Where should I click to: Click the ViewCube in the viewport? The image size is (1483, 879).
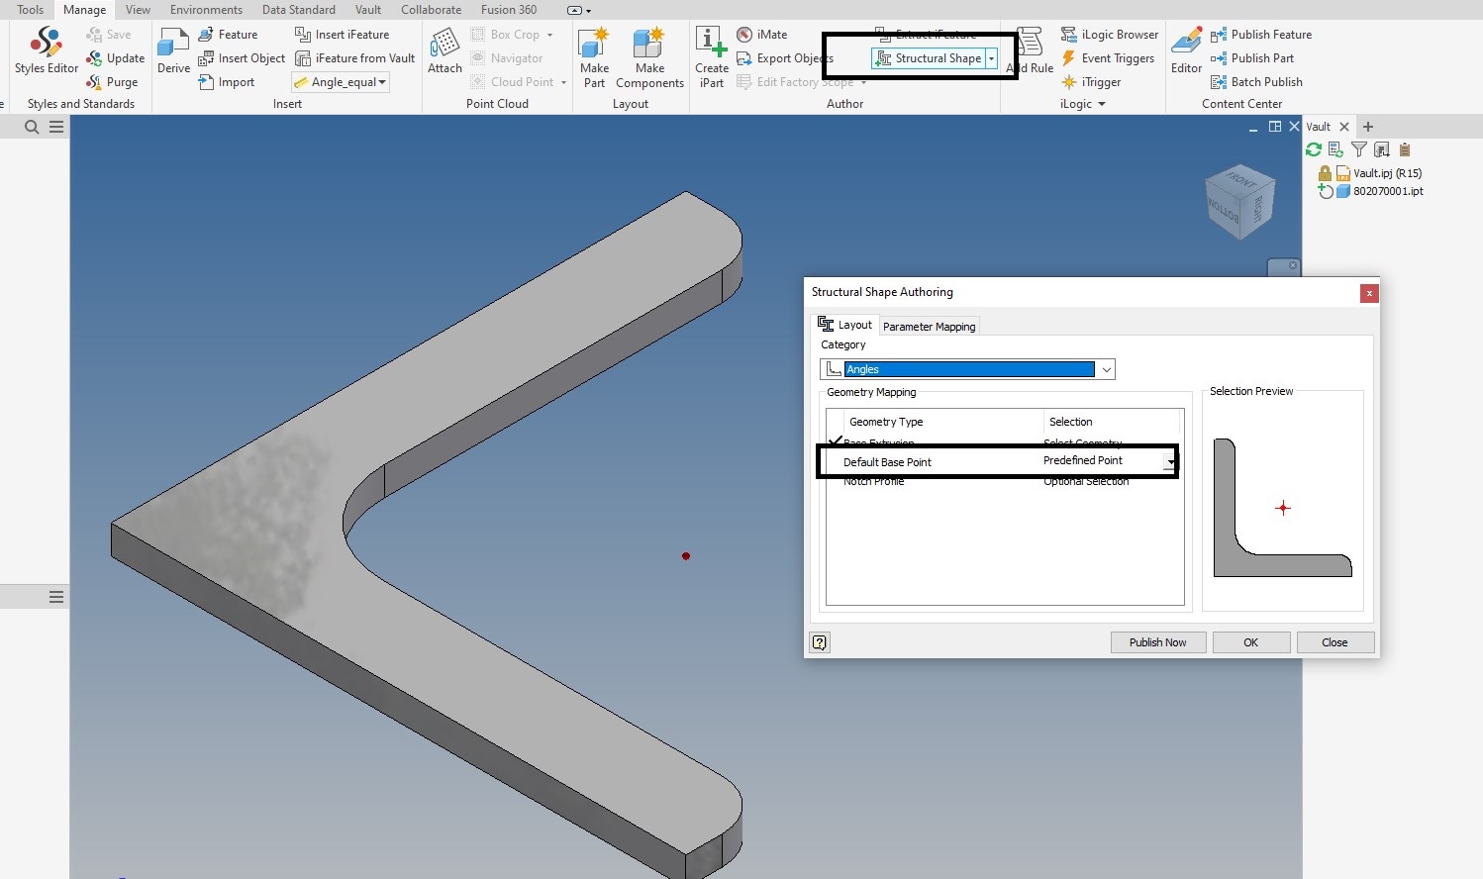tap(1239, 201)
